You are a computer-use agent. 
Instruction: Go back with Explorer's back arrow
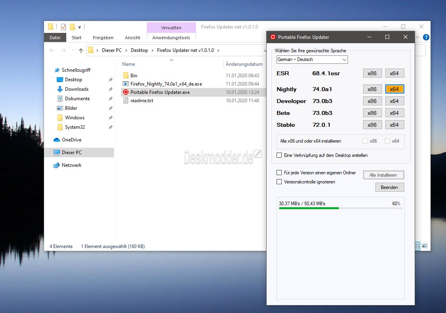pyautogui.click(x=52, y=50)
